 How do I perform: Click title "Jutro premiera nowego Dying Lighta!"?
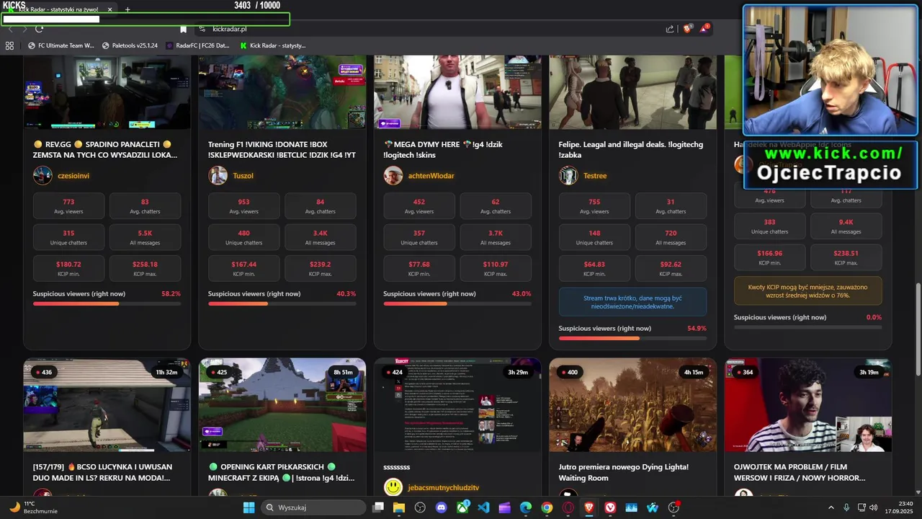click(x=624, y=472)
